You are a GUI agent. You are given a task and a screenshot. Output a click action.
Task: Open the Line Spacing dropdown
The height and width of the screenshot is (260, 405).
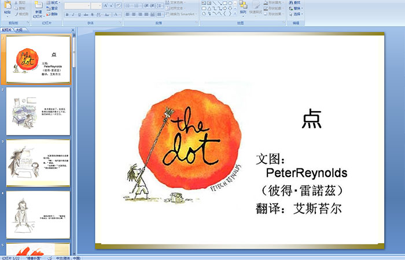[x=160, y=6]
